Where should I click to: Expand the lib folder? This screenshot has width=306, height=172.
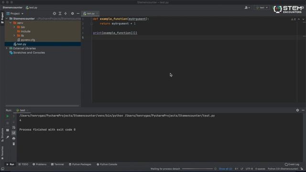(14, 35)
